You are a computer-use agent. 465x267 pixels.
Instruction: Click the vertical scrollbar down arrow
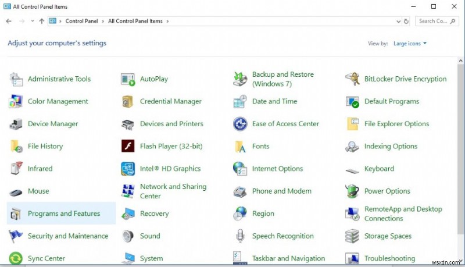pos(461,262)
